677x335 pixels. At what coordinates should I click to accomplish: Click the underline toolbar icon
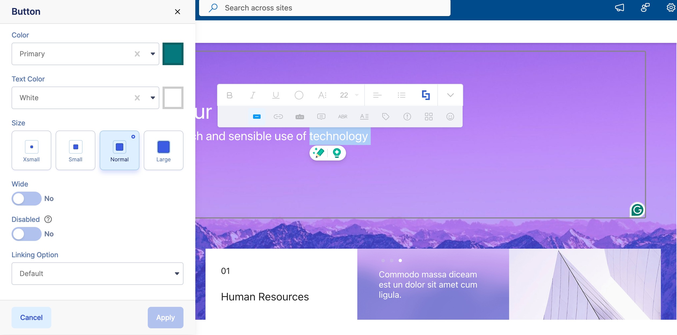point(276,95)
